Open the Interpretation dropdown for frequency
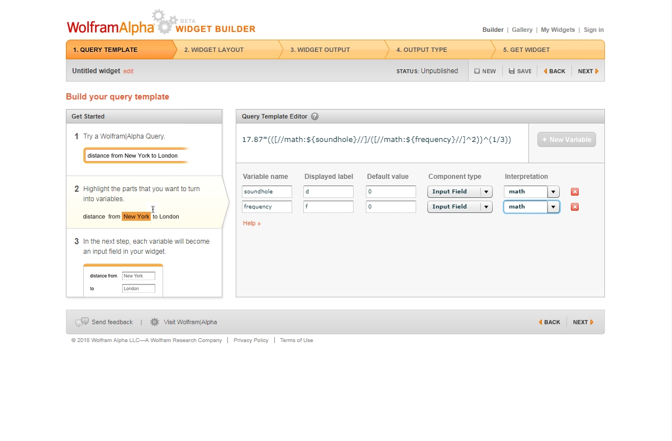This screenshot has height=441, width=672. (x=531, y=207)
